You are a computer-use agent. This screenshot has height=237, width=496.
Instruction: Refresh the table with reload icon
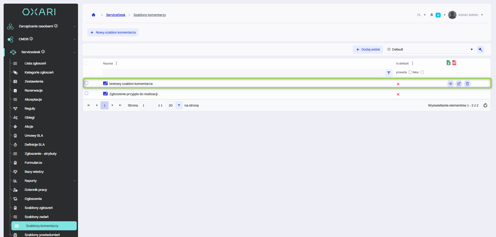(x=485, y=105)
